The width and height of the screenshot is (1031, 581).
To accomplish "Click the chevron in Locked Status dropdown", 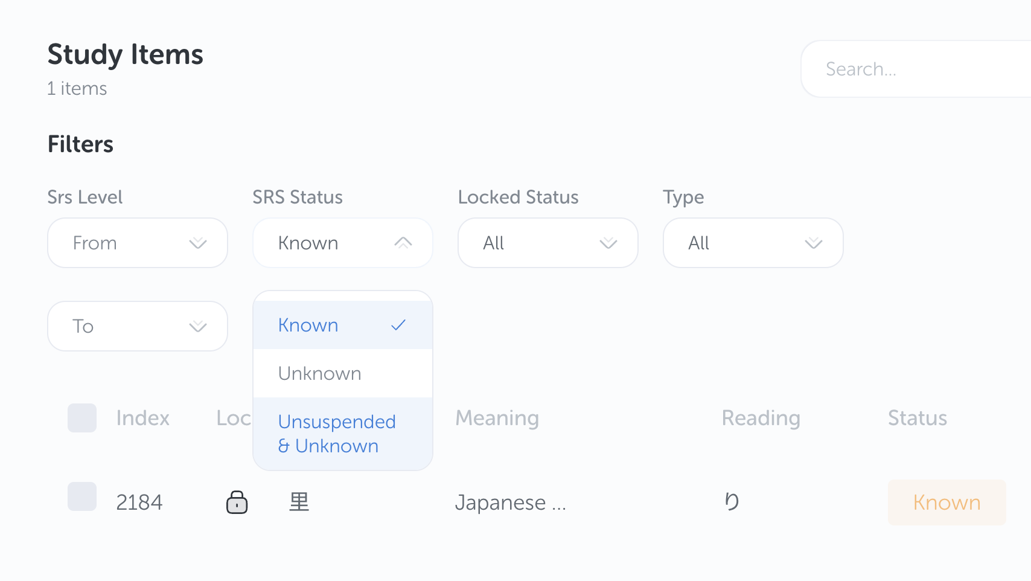I will [x=608, y=243].
